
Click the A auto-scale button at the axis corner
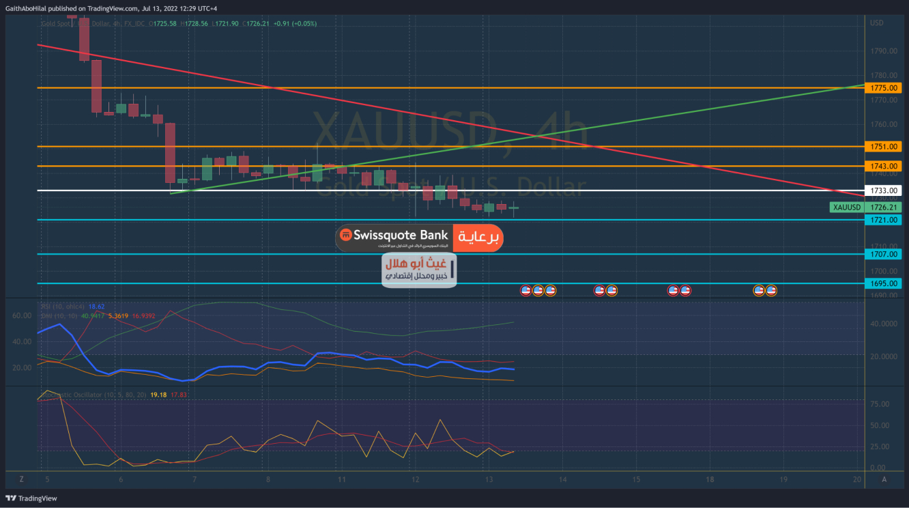(884, 479)
